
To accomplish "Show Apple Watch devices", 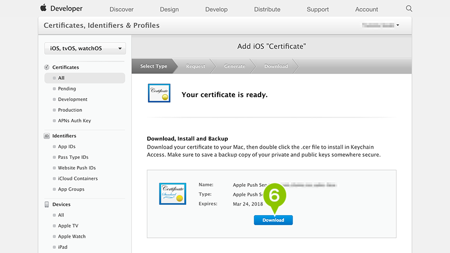I will pos(72,236).
